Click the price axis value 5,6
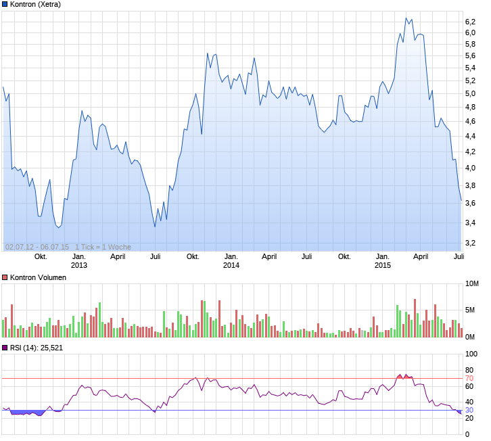 (470, 55)
